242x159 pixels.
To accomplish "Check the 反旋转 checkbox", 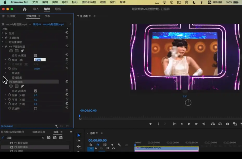I will click(x=36, y=109).
